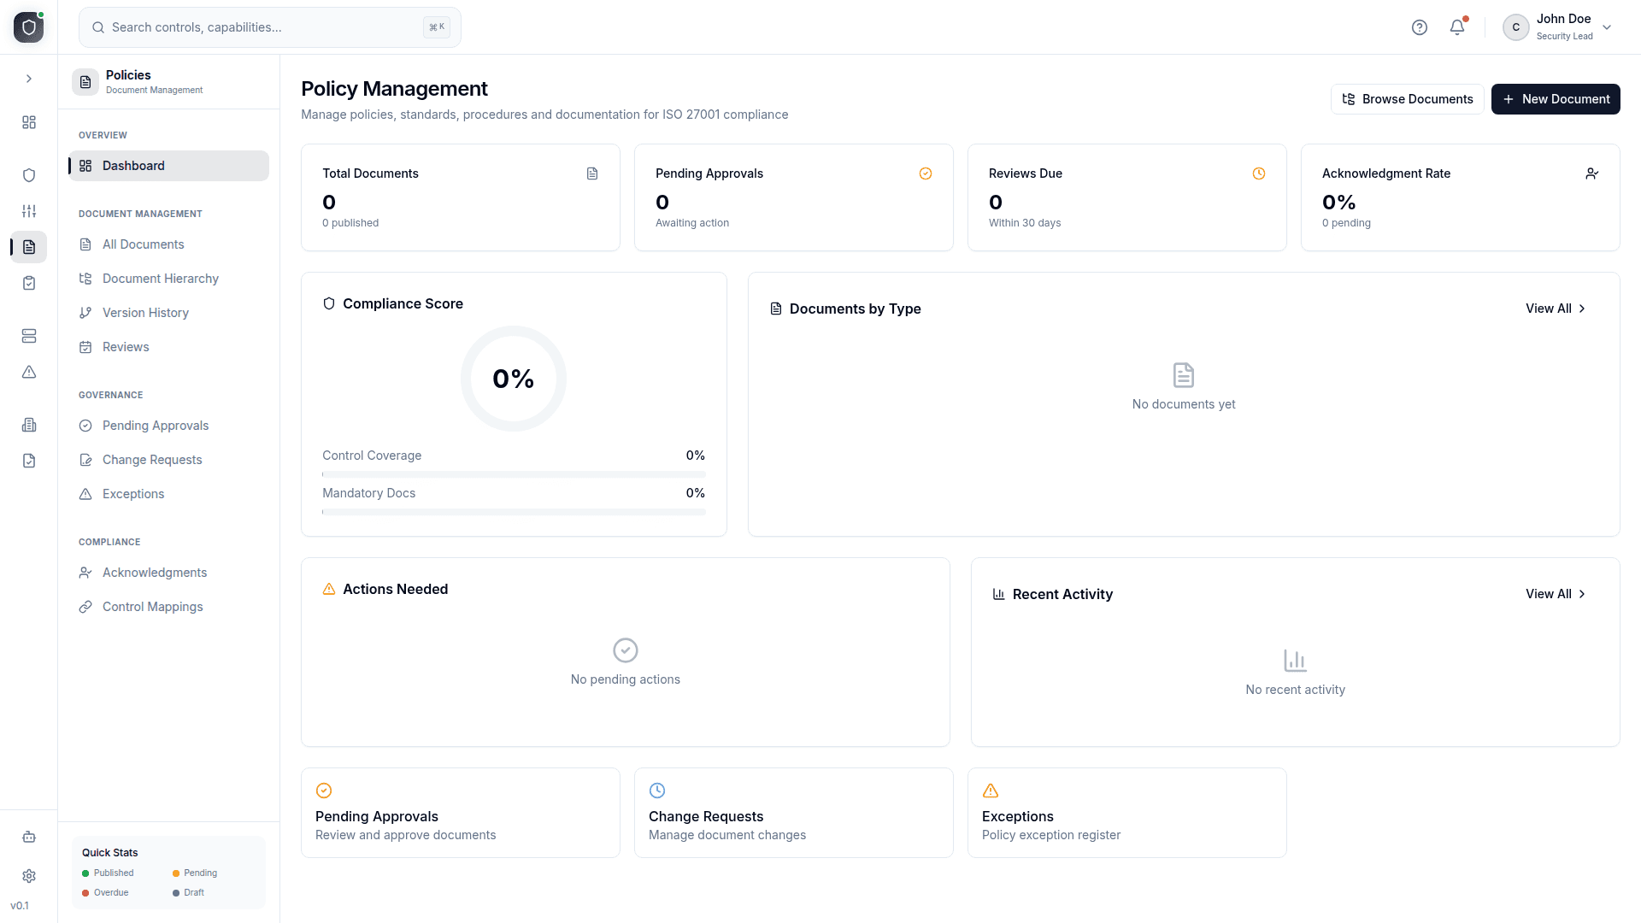Collapse sidebar using the chevron at rail top
1641x923 pixels.
point(29,78)
